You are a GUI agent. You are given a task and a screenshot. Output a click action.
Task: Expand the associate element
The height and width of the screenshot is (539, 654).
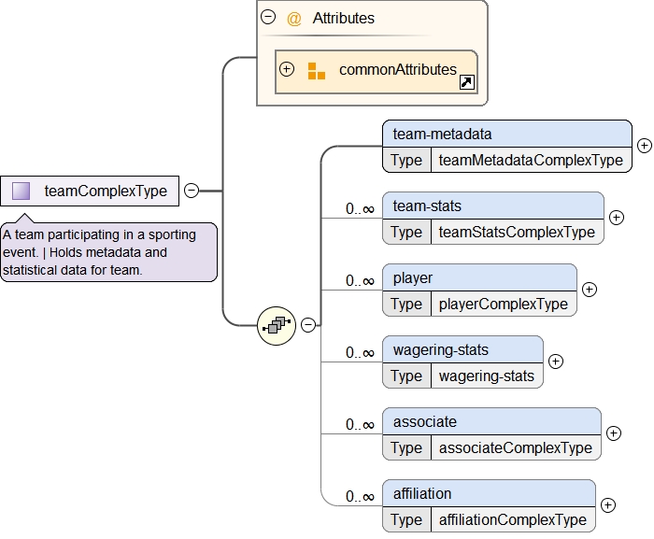(x=613, y=433)
